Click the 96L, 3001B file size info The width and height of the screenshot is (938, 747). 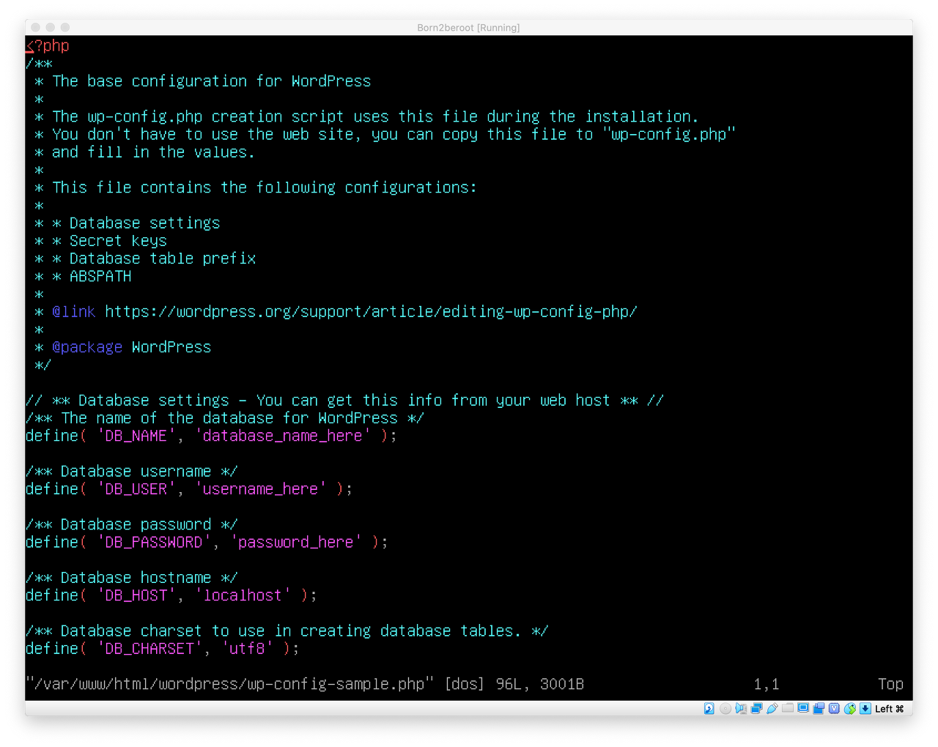540,684
